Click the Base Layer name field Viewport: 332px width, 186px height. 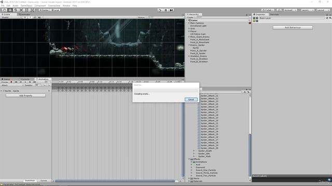[292, 18]
